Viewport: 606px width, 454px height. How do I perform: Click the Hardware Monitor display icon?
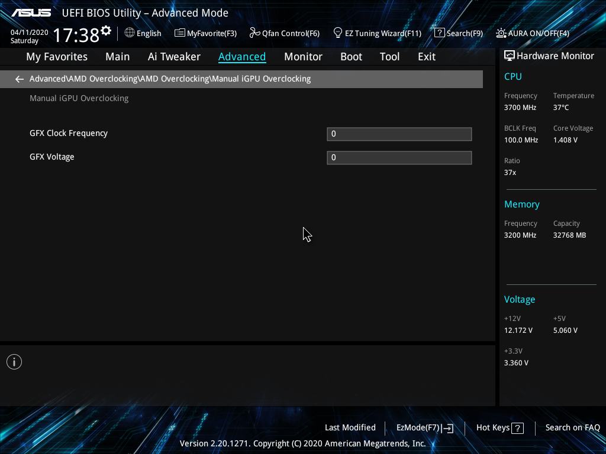pyautogui.click(x=510, y=56)
